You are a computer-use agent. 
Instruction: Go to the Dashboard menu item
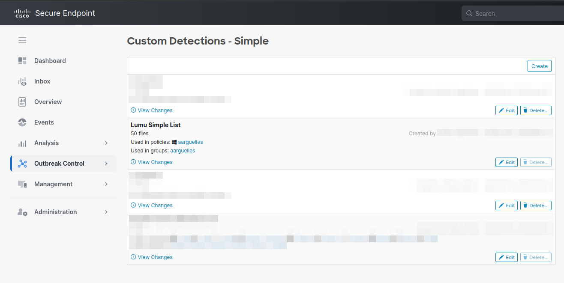(x=50, y=61)
